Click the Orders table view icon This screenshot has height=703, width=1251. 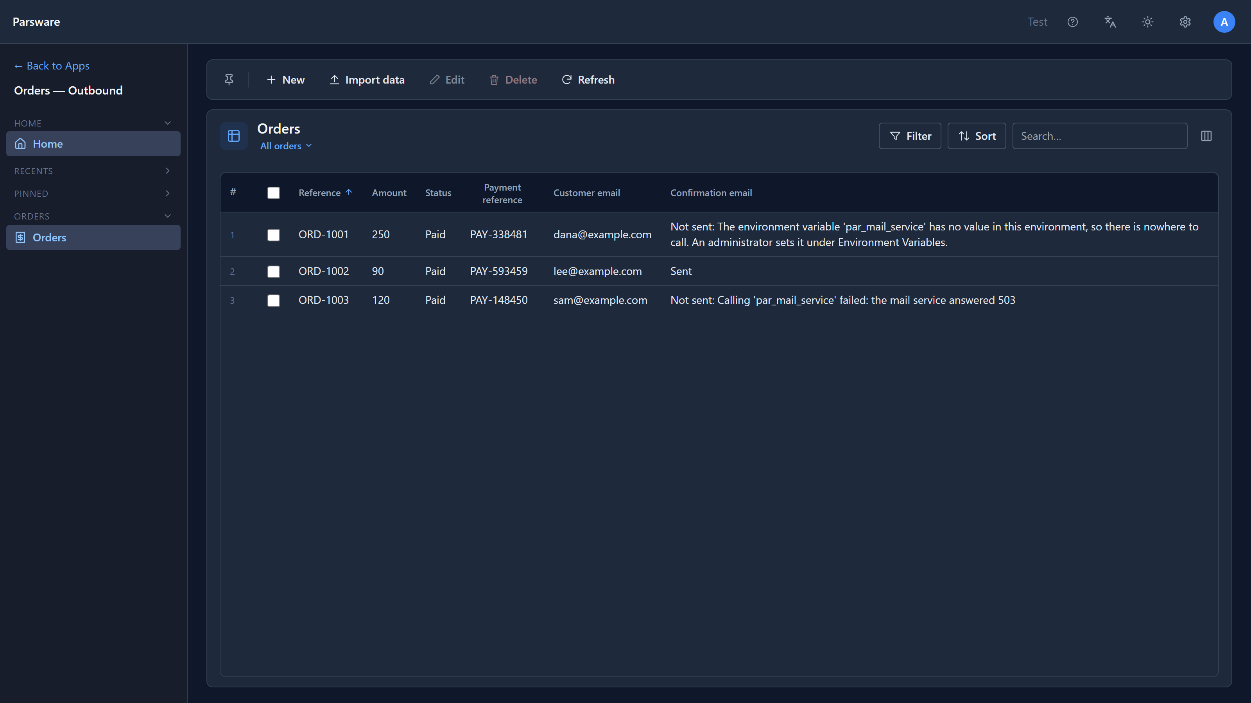tap(234, 136)
